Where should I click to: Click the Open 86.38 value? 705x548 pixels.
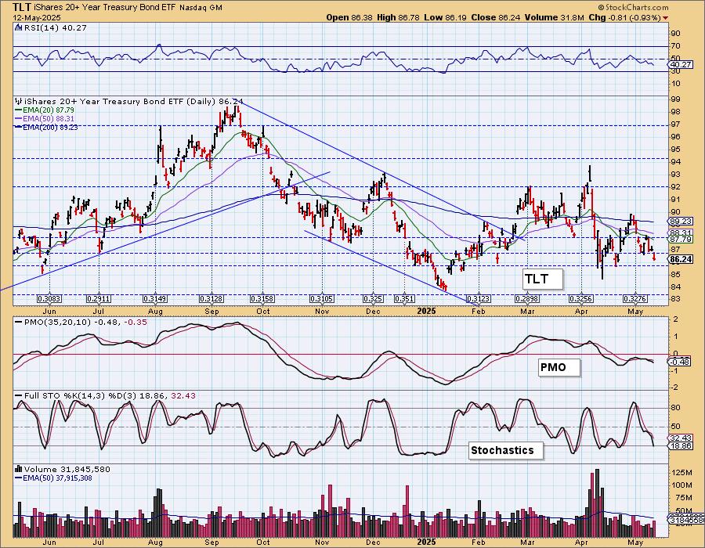pyautogui.click(x=349, y=17)
